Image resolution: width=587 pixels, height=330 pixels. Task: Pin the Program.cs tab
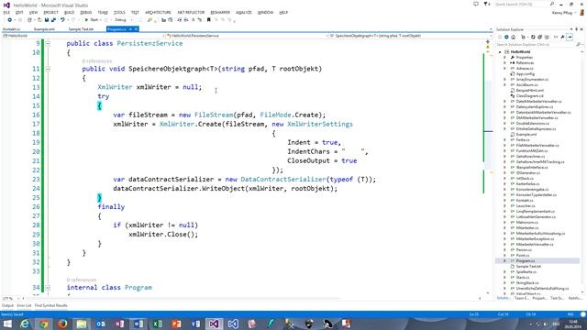pyautogui.click(x=130, y=28)
